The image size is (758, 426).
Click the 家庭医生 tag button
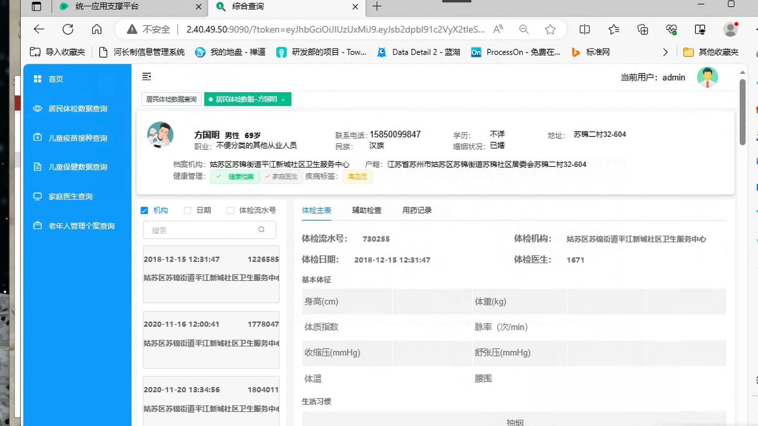(281, 176)
